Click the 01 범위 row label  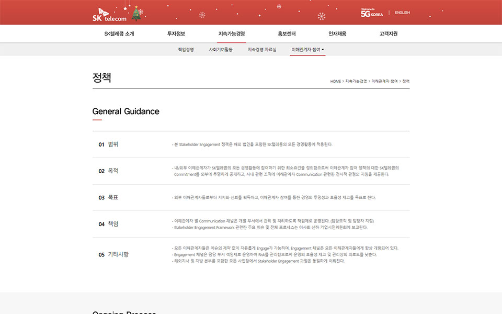tap(108, 144)
